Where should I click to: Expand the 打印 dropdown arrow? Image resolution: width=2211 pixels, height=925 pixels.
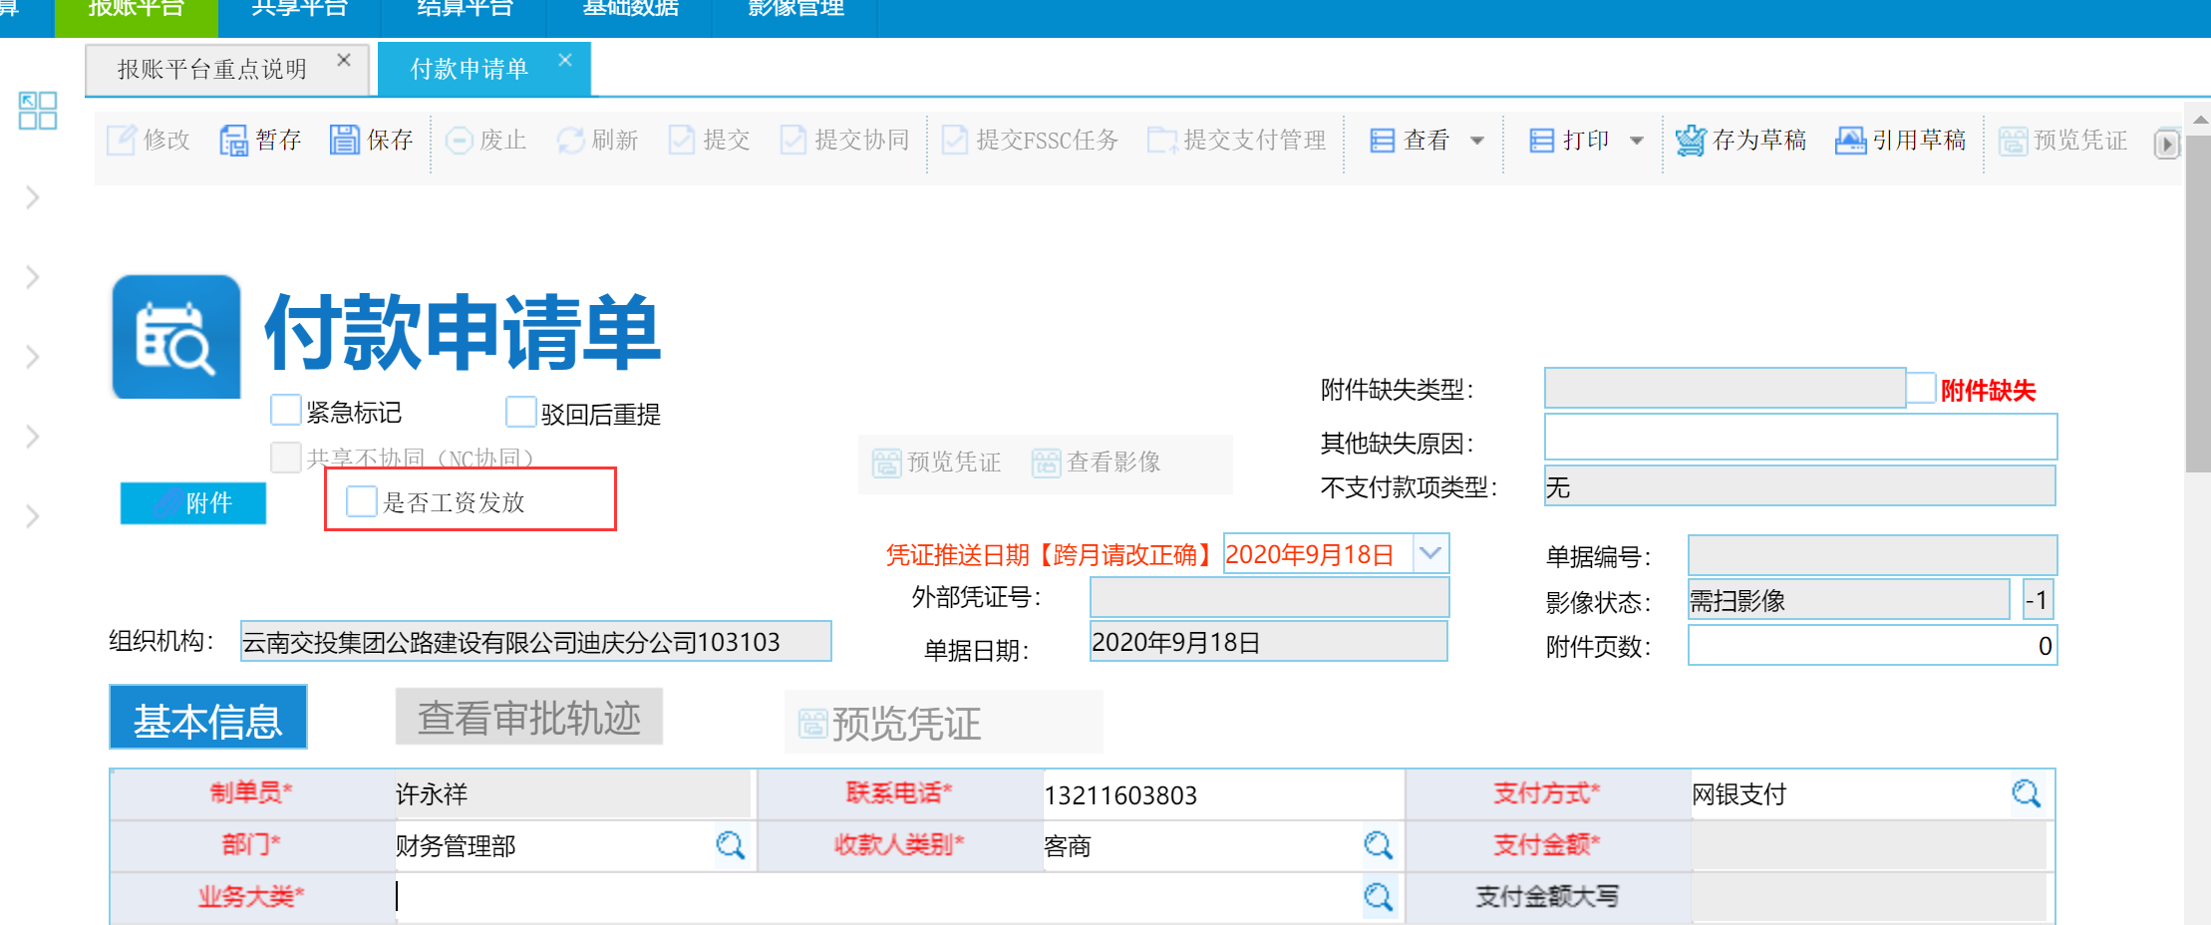click(1637, 141)
